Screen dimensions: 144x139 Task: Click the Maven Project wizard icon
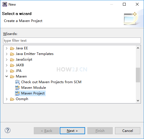[17, 93]
